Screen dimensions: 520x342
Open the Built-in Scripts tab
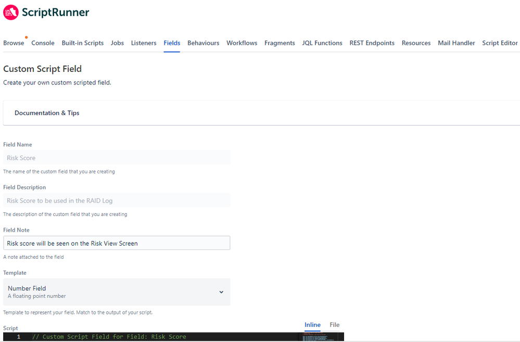tap(83, 43)
